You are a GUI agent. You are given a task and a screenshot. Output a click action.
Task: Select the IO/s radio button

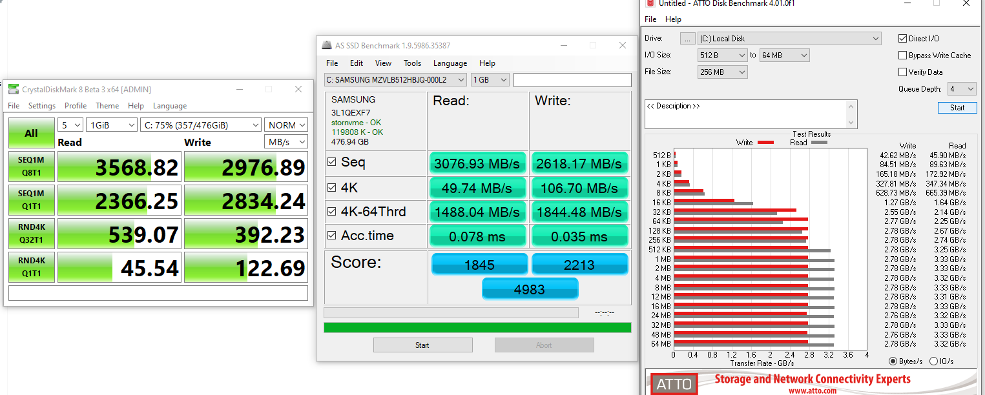tap(933, 361)
